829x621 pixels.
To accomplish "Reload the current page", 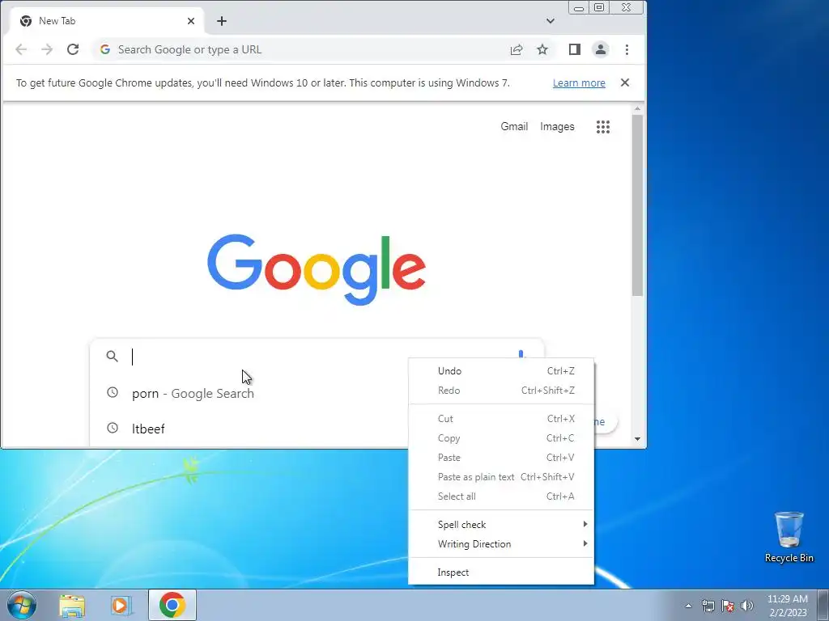I will pos(73,49).
